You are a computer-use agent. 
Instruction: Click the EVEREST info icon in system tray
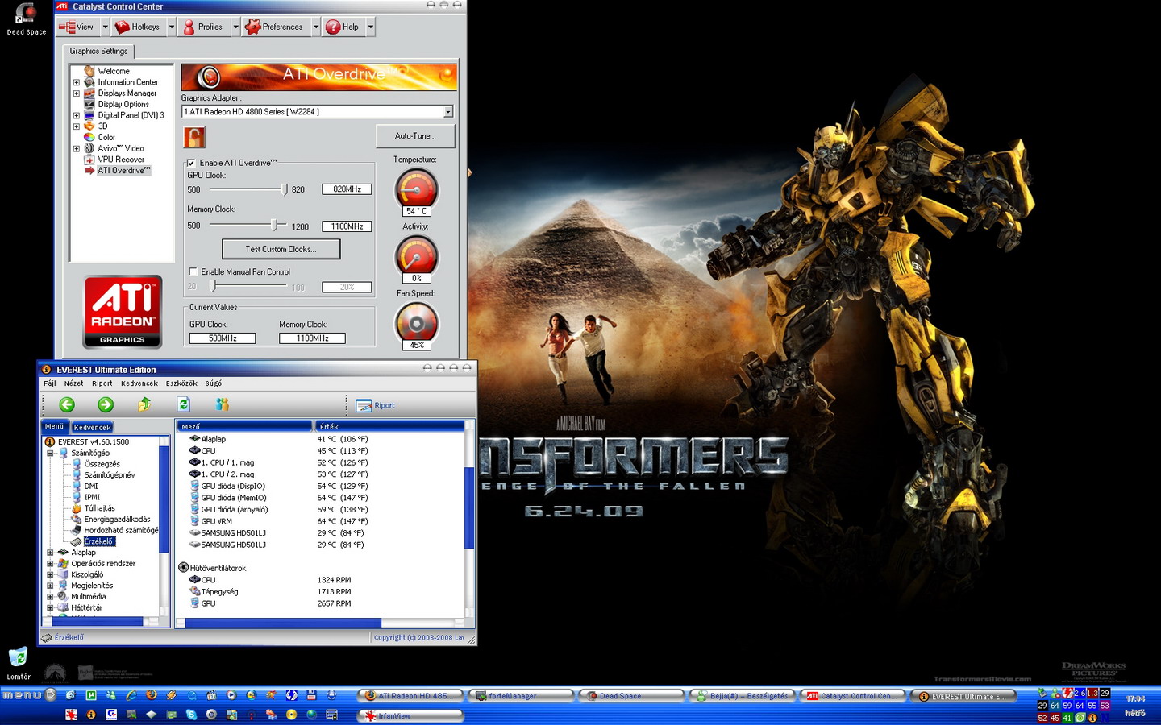click(x=1092, y=718)
